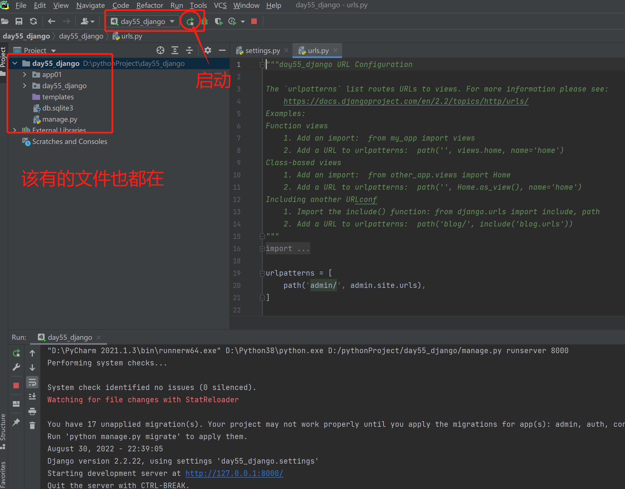Screen dimensions: 625x489
Task: Collapse day55_django root folder
Action: click(15, 63)
